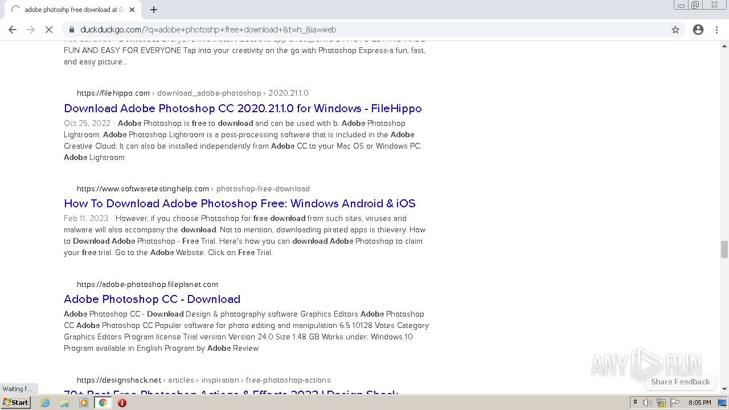Open the network tray icon

(x=661, y=403)
